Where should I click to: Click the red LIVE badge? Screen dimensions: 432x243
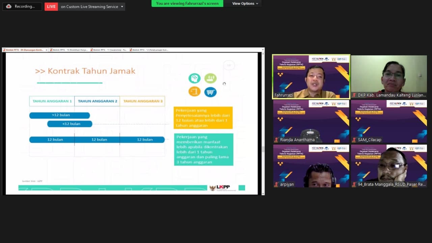tap(51, 6)
